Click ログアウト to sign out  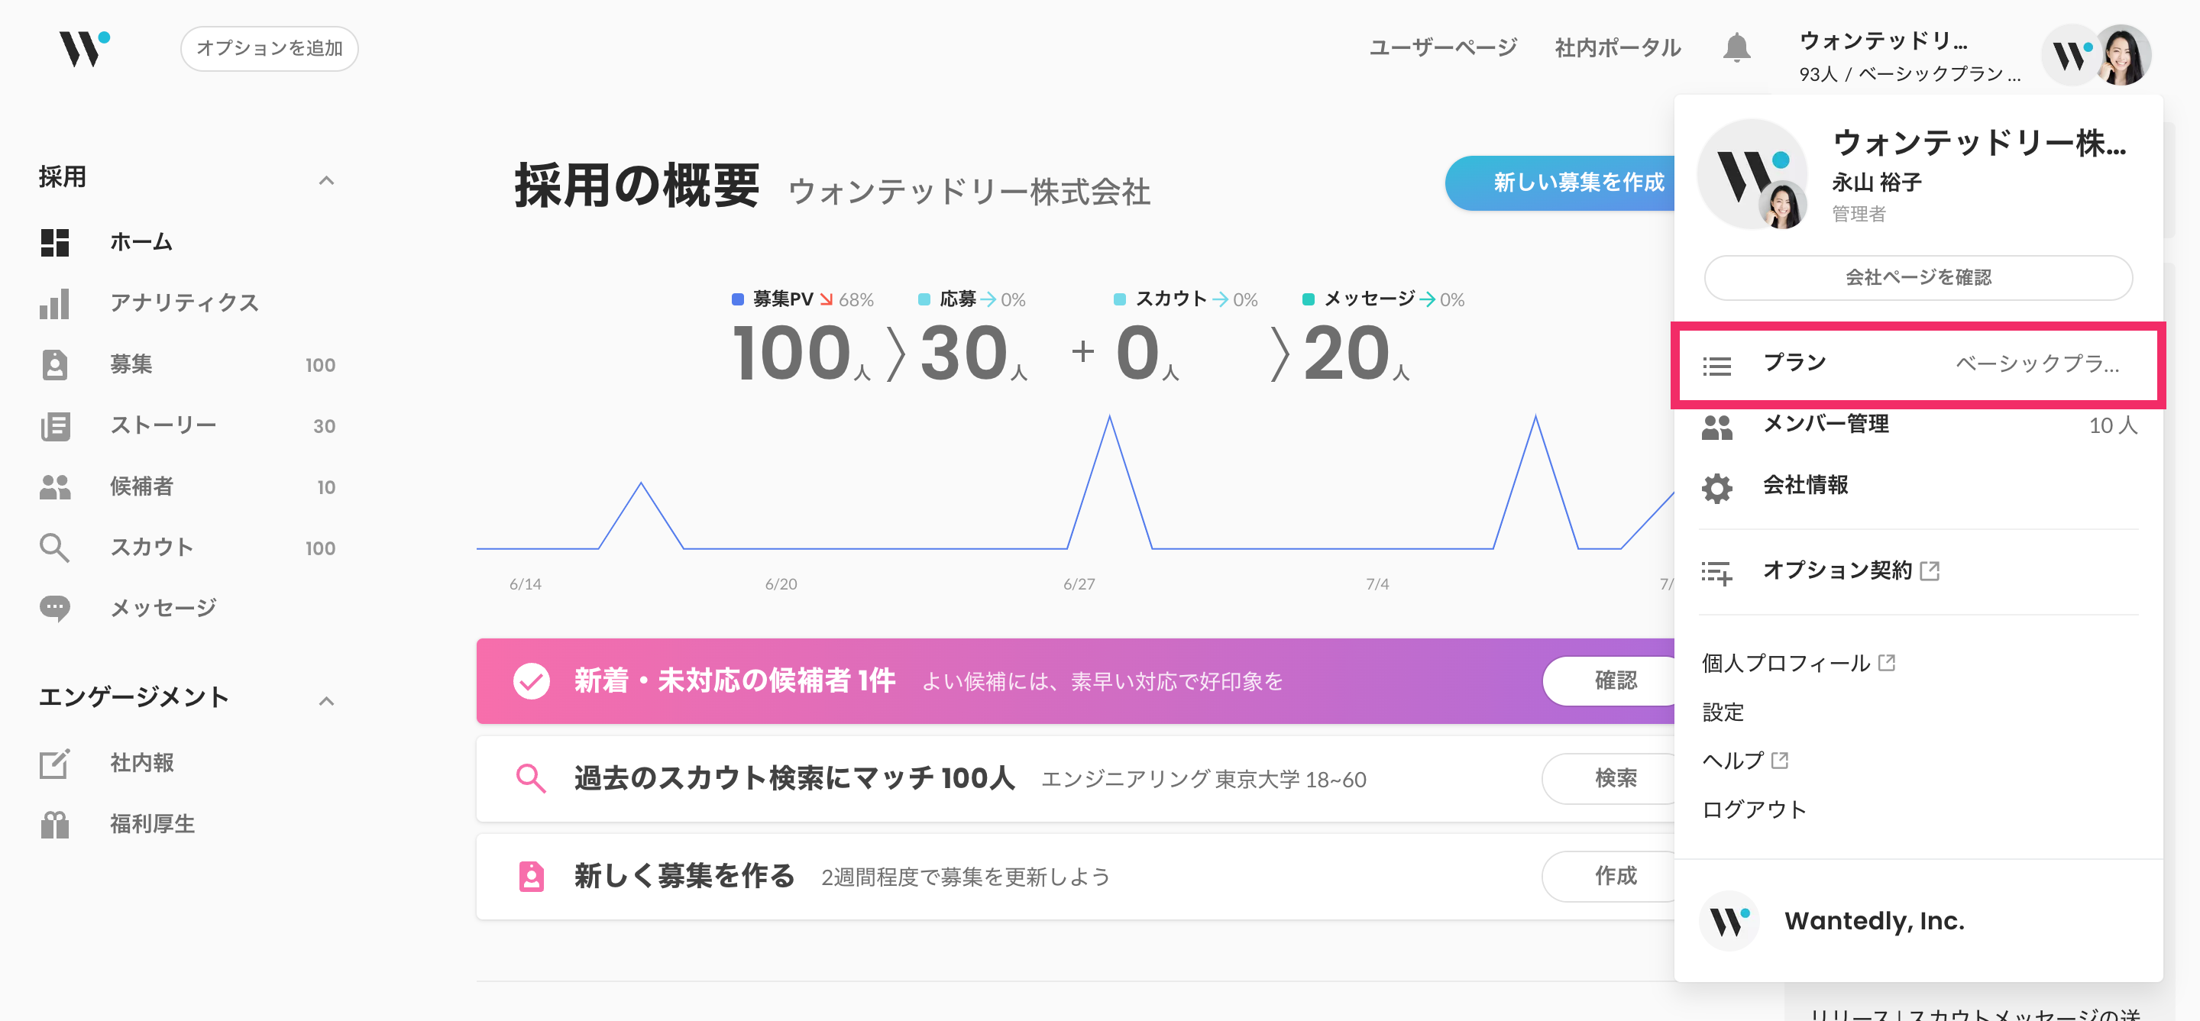coord(1754,809)
